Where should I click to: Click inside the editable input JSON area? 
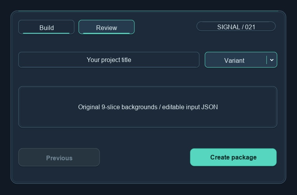pos(148,107)
